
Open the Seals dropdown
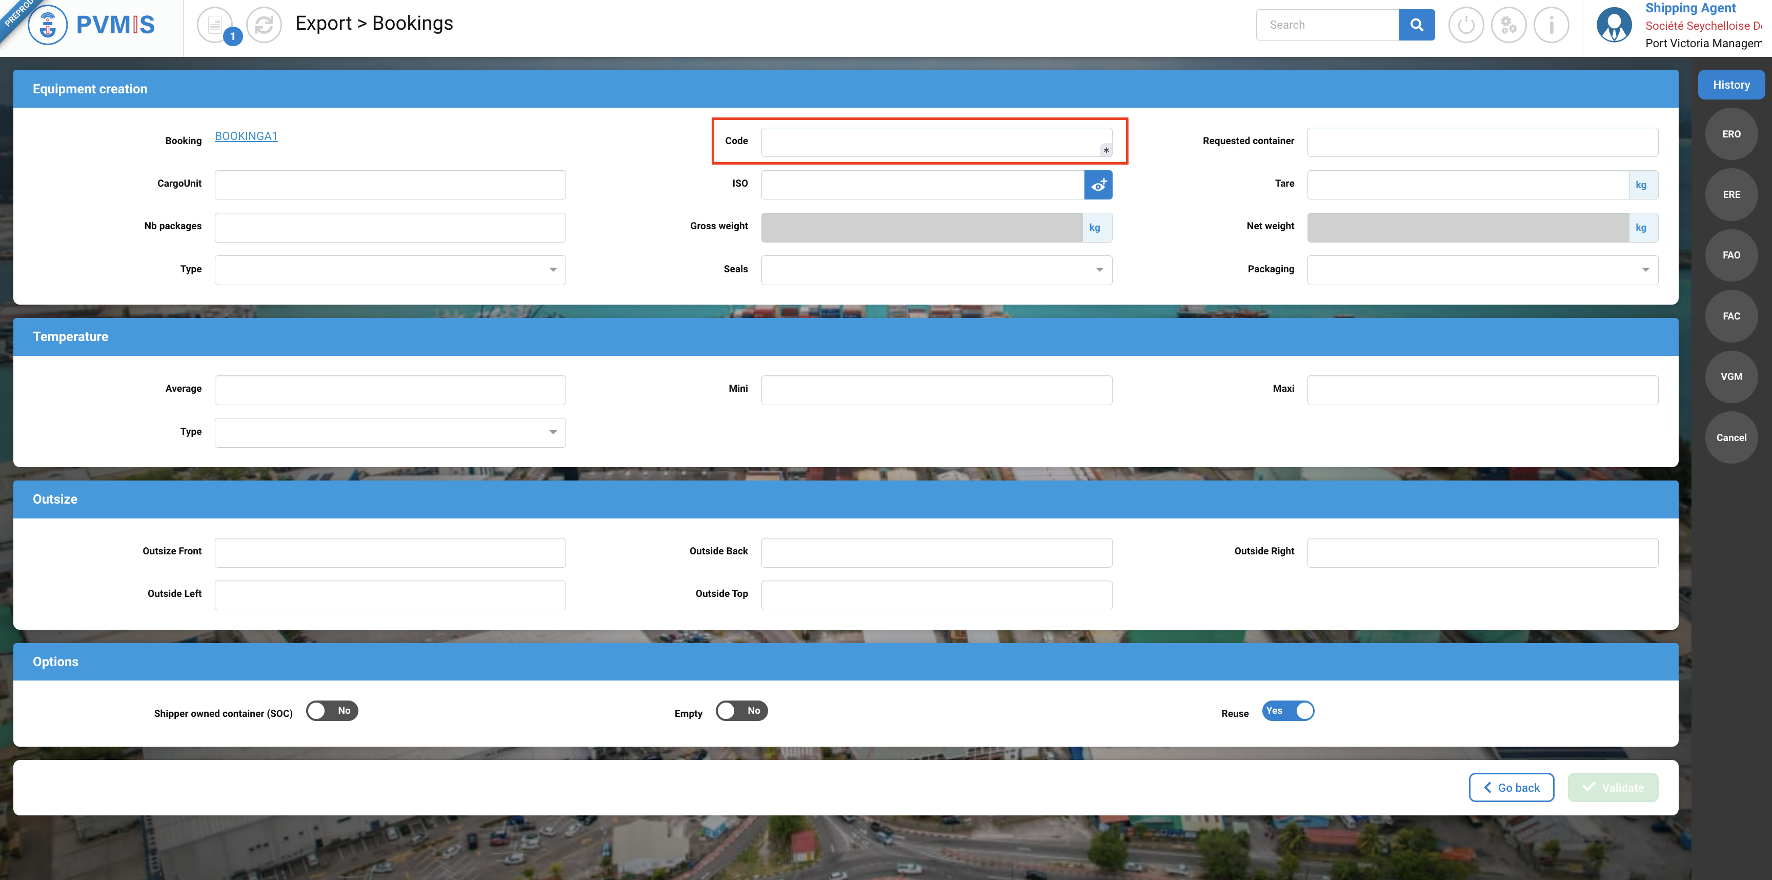[x=936, y=270]
